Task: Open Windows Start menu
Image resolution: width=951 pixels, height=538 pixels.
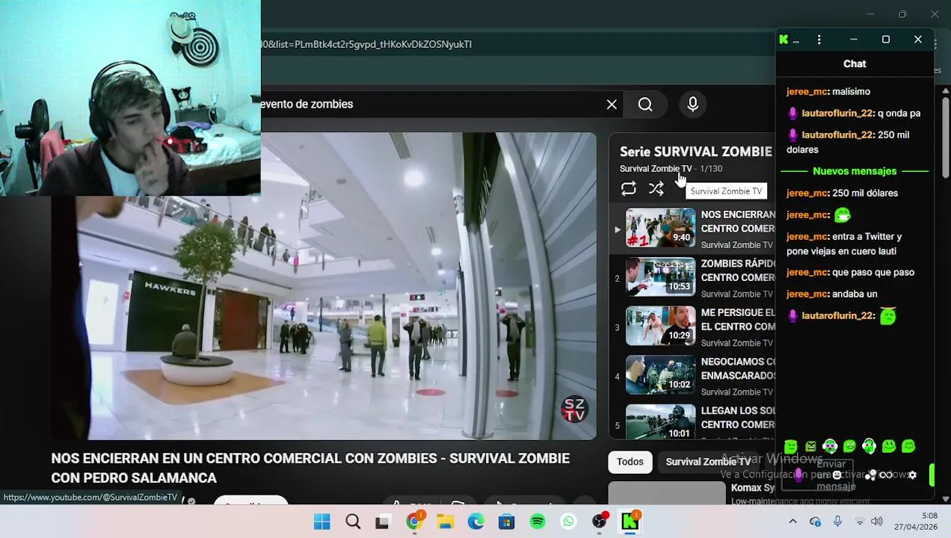Action: coord(322,522)
